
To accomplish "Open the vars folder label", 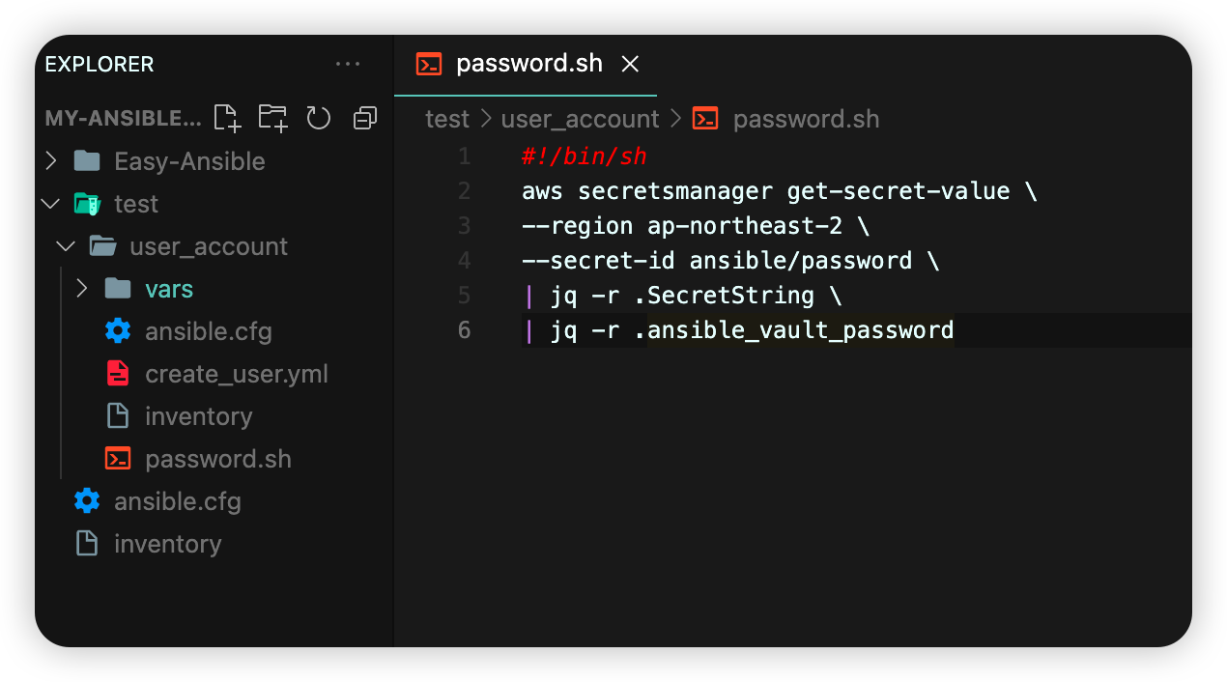I will pyautogui.click(x=169, y=289).
